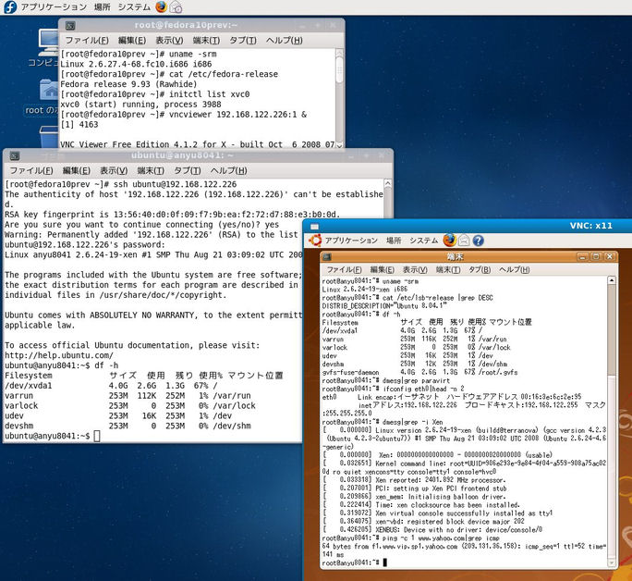The width and height of the screenshot is (632, 581).
Task: Click terminal icon in VNC 端末 window title bar
Action: (x=327, y=256)
